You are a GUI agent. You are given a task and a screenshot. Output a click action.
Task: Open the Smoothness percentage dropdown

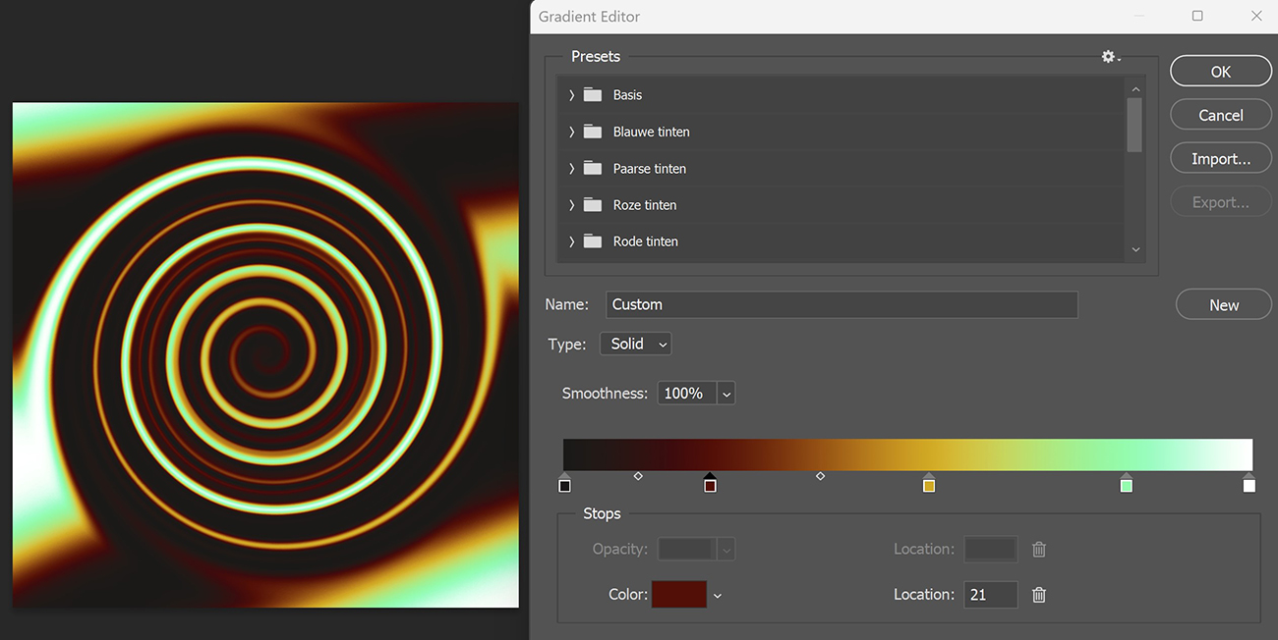(726, 393)
